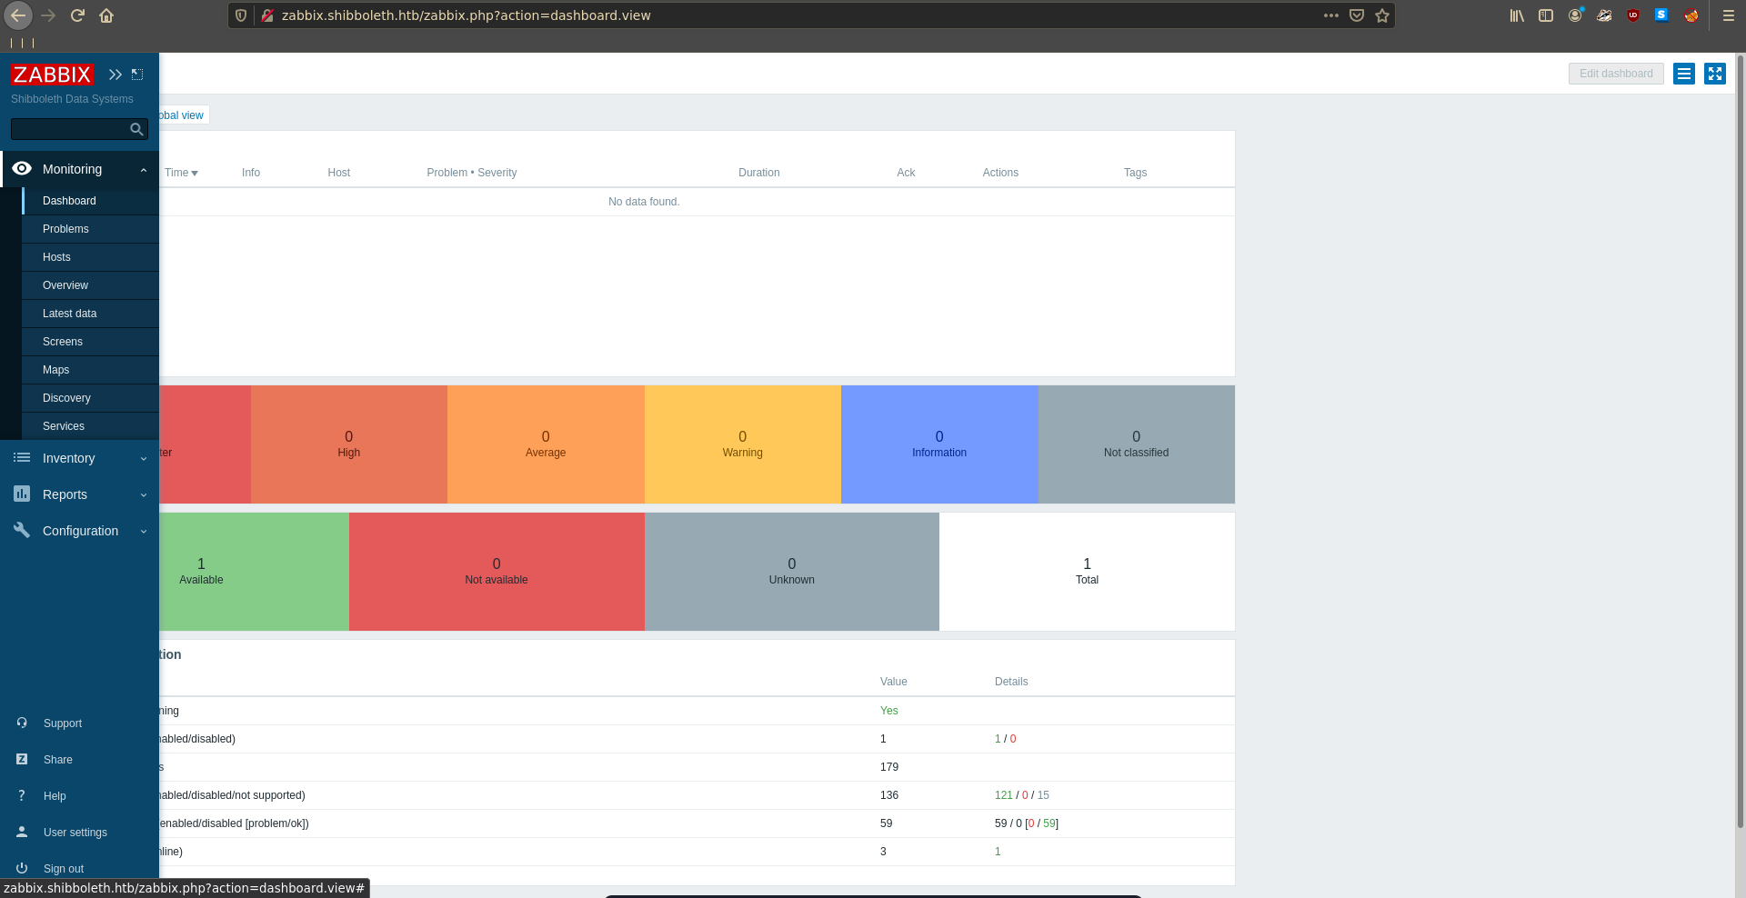Select Latest data menu item

click(x=69, y=314)
